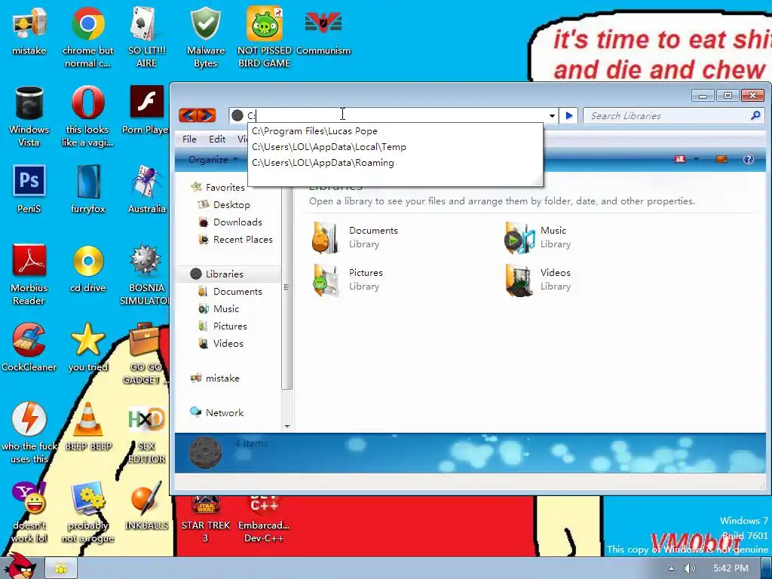Open the view options dropdown arrow
The height and width of the screenshot is (579, 772).
coord(696,159)
